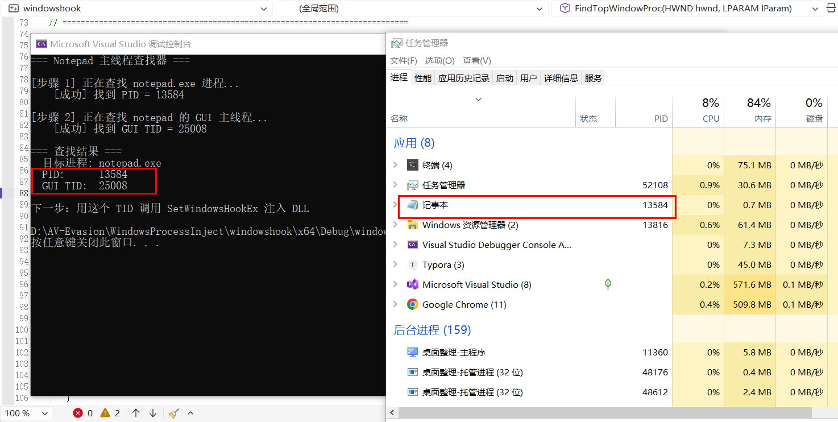
Task: Click the Windows 资源管理器 folder icon
Action: point(413,225)
